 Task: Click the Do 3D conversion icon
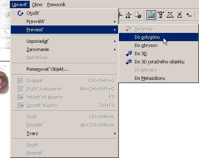[129, 53]
